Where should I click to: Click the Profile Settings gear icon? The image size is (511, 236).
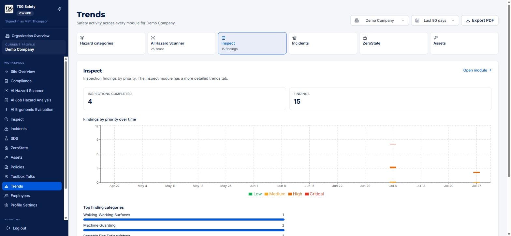[x=6, y=205]
